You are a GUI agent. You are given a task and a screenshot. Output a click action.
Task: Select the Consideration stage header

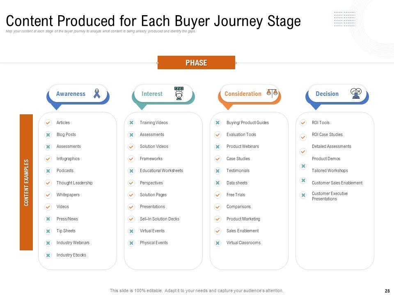[x=243, y=94]
